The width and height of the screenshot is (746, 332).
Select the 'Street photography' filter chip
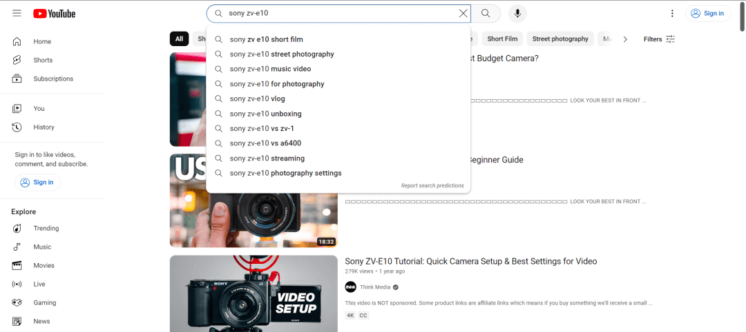(560, 39)
